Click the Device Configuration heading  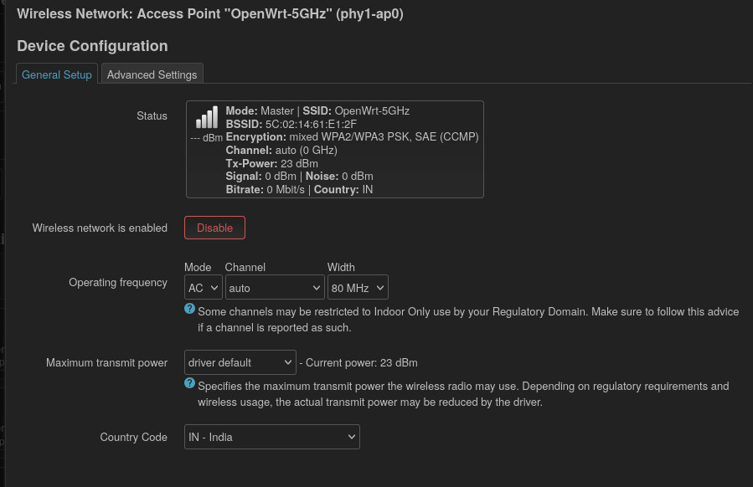pyautogui.click(x=92, y=46)
